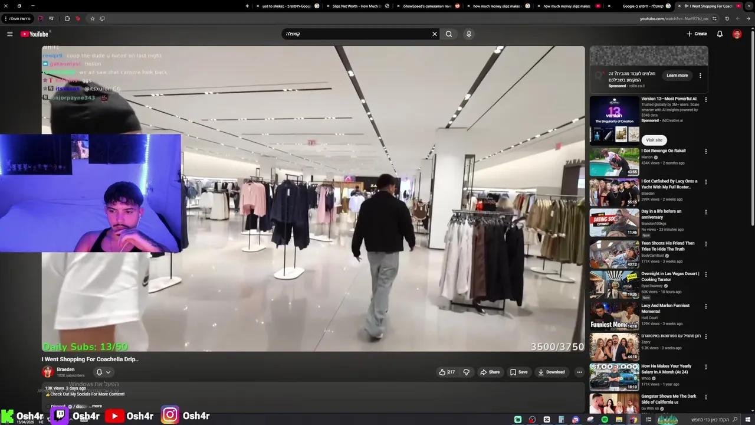The image size is (755, 425).
Task: Reload the page in the browser toolbar
Action: [727, 18]
